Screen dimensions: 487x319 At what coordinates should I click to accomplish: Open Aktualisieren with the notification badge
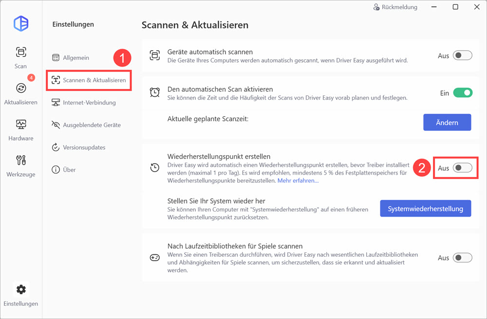coord(20,93)
